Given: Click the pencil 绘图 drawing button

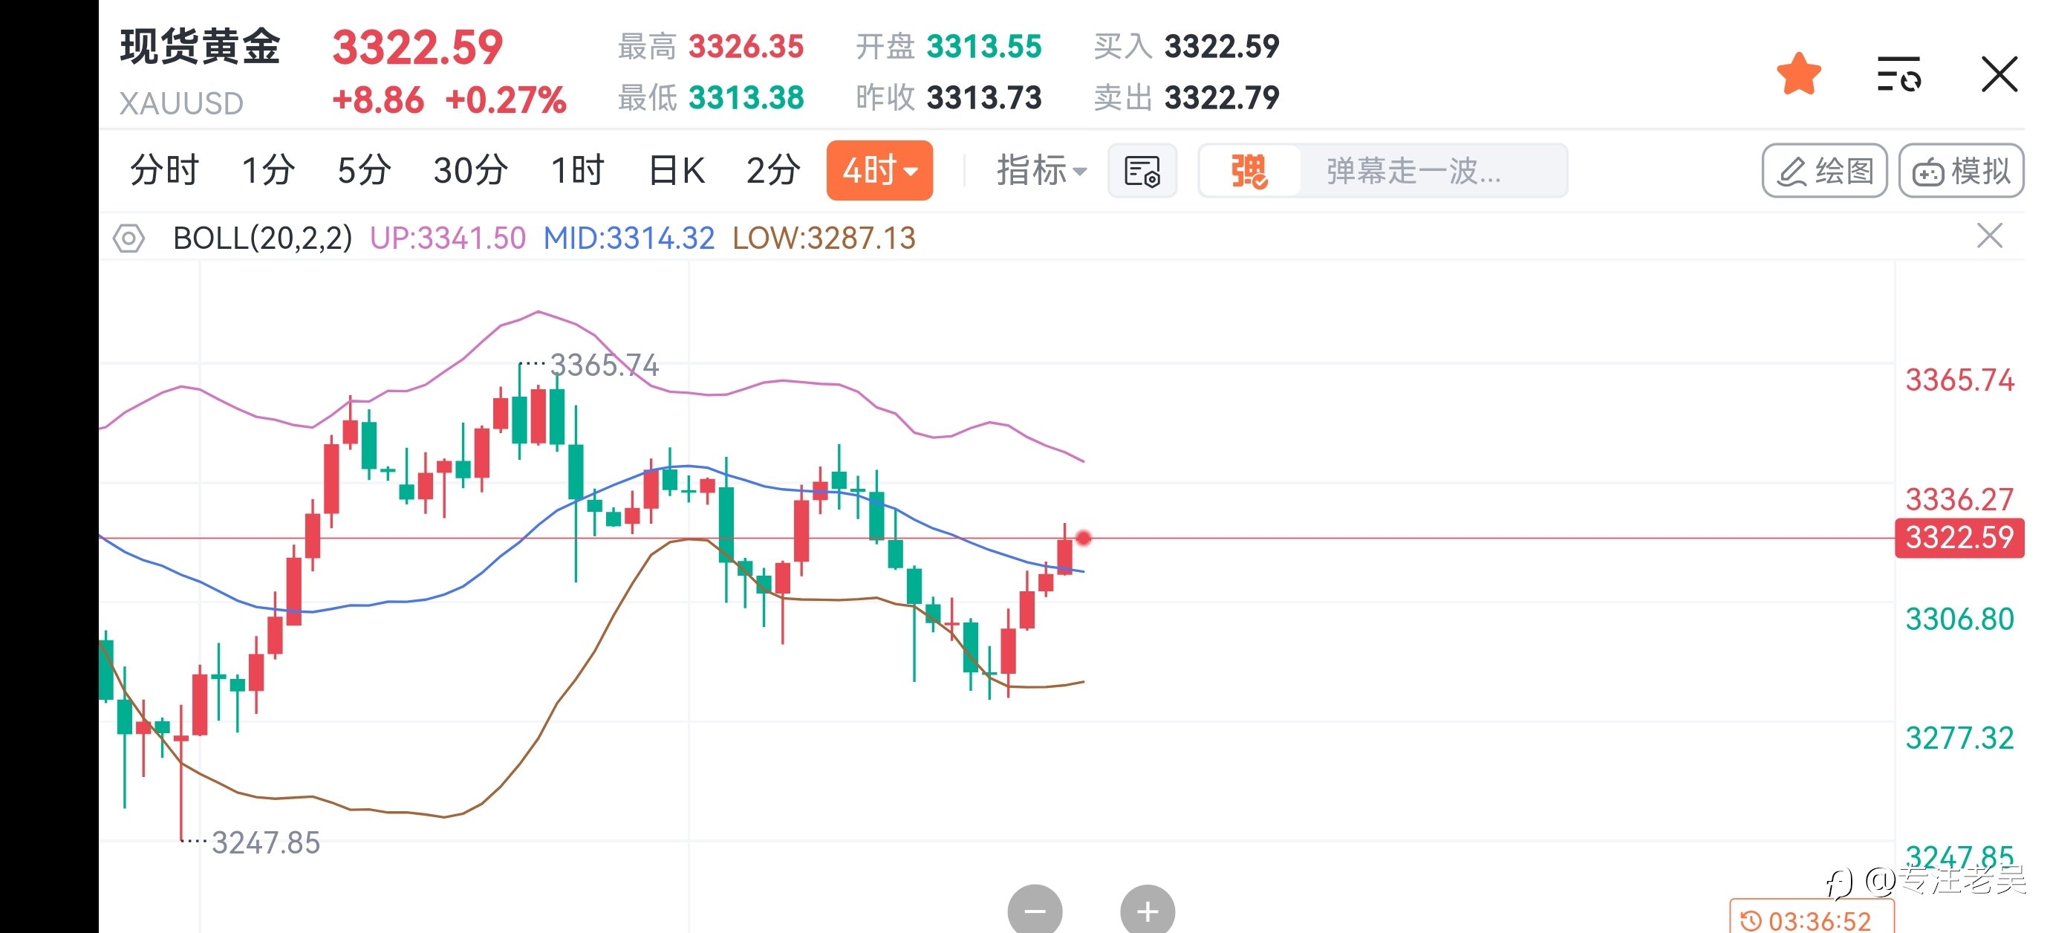Looking at the screenshot, I should [x=1824, y=170].
